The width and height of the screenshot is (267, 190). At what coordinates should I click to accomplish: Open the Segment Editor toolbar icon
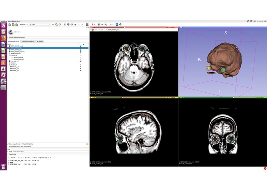coord(82,25)
